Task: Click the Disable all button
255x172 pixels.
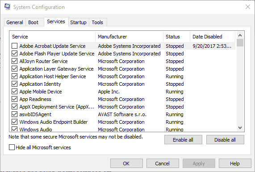Action: point(225,140)
